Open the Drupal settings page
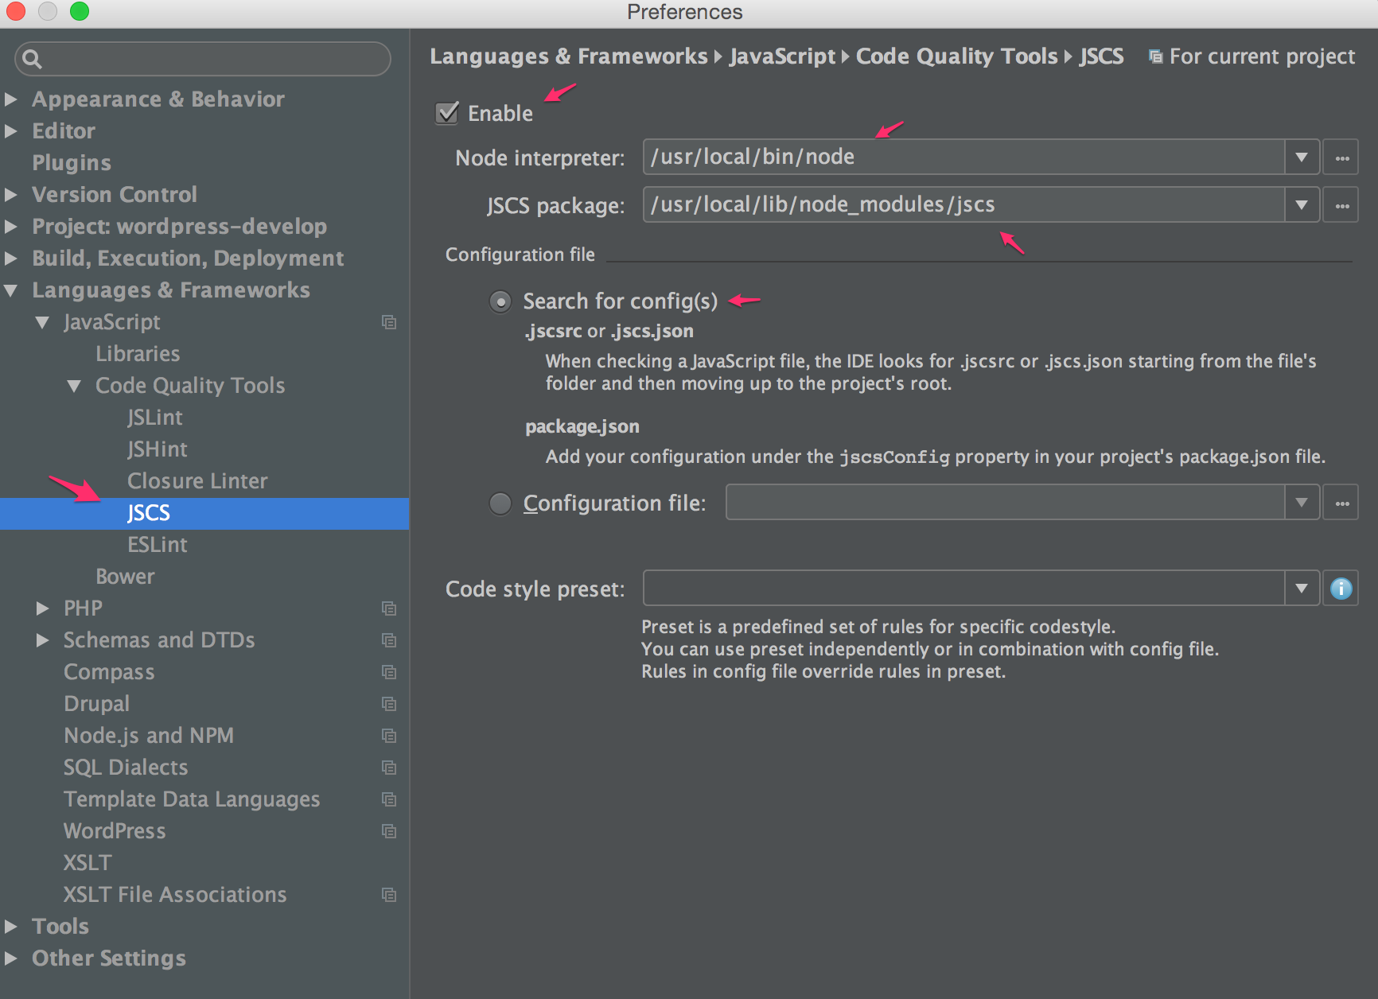The image size is (1378, 999). tap(96, 704)
